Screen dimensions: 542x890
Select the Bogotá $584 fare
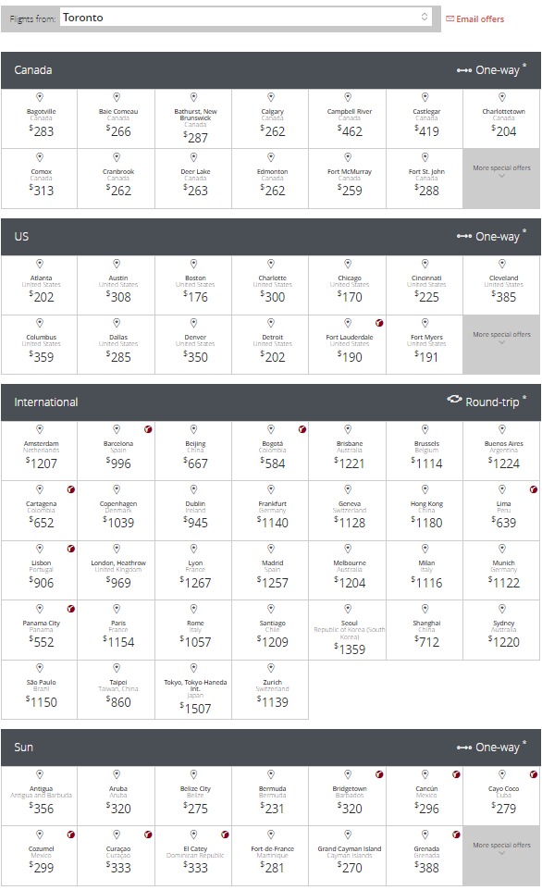point(271,451)
